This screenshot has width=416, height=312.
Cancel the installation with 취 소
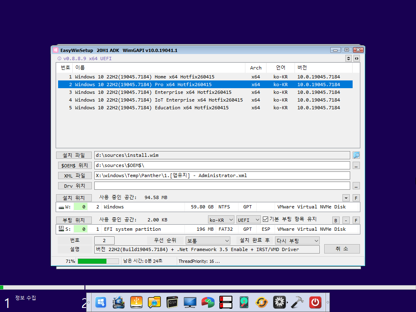(342, 249)
